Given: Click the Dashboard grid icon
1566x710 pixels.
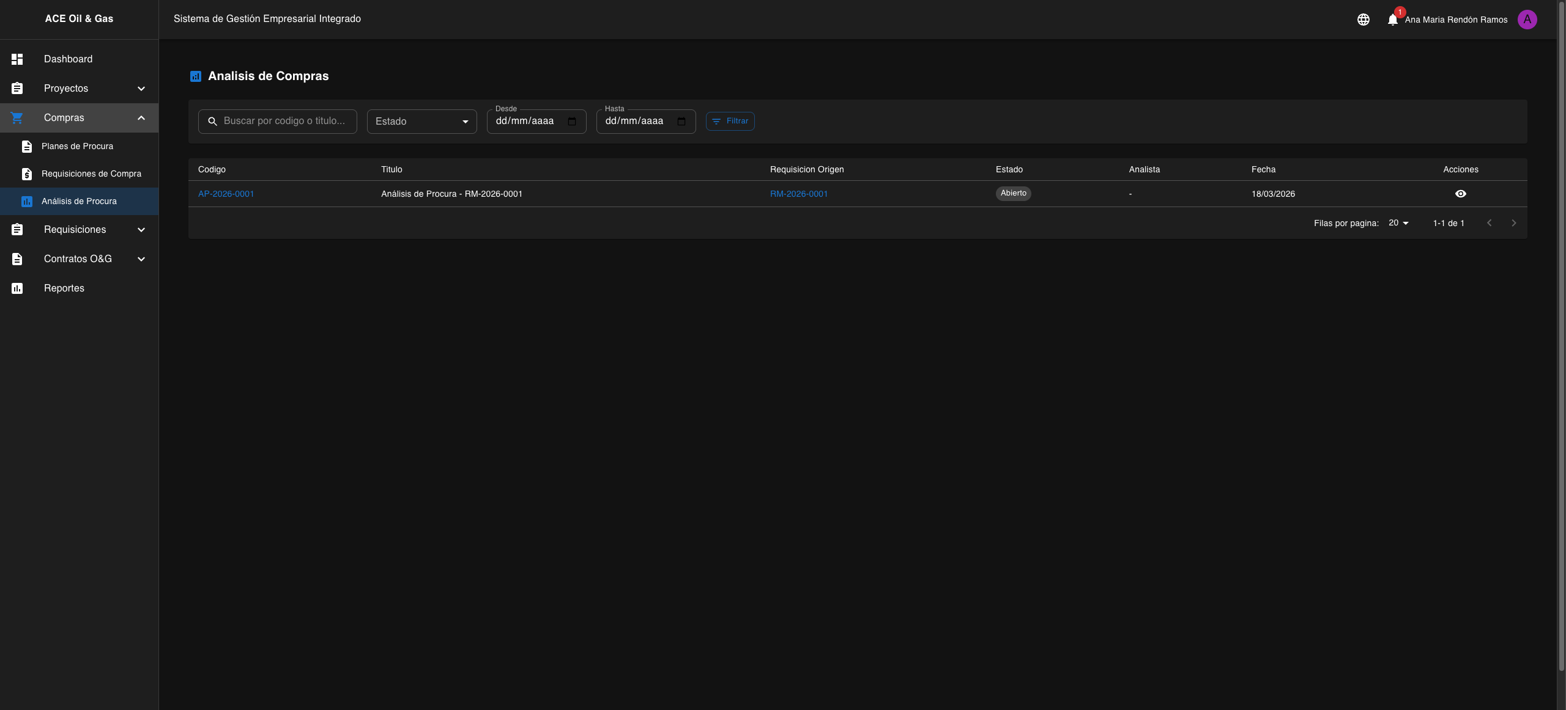Looking at the screenshot, I should pos(17,59).
